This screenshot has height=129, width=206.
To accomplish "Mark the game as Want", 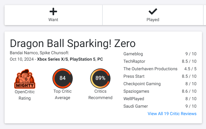I will 54,15.
